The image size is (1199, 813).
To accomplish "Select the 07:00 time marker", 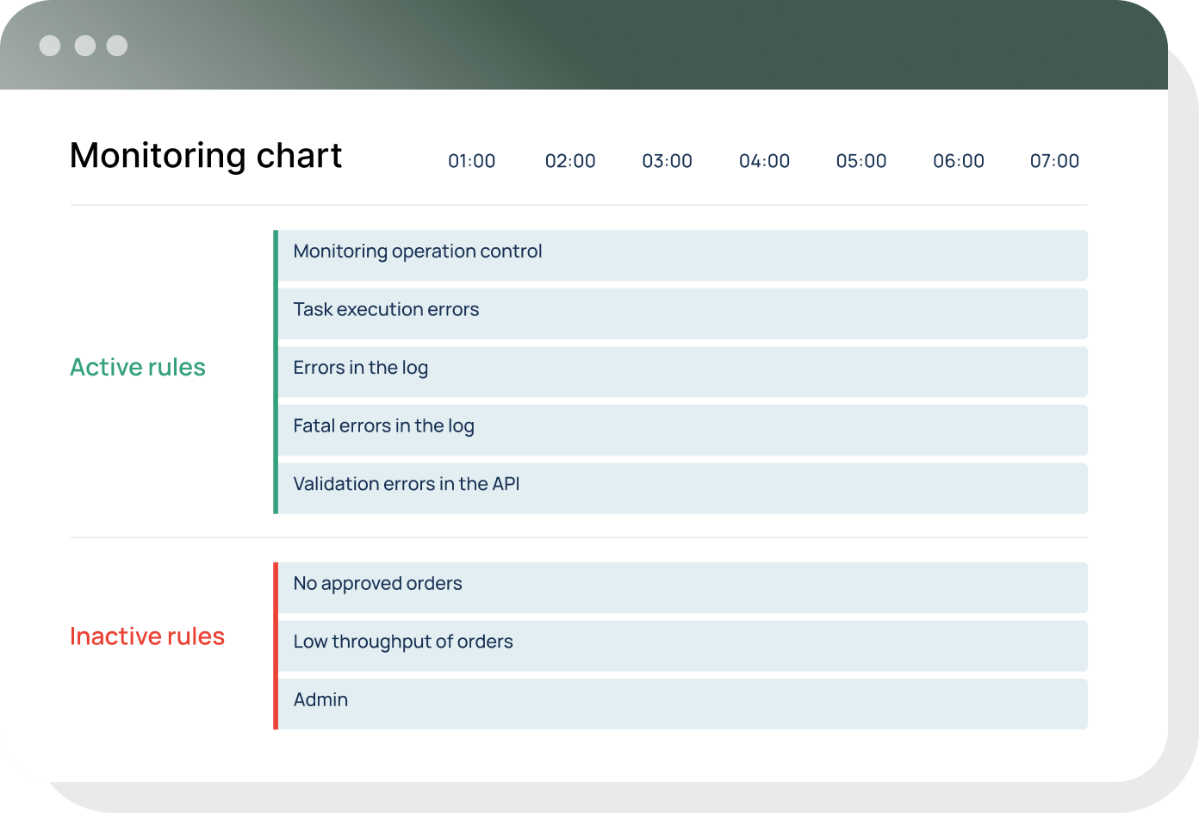I will point(1055,161).
